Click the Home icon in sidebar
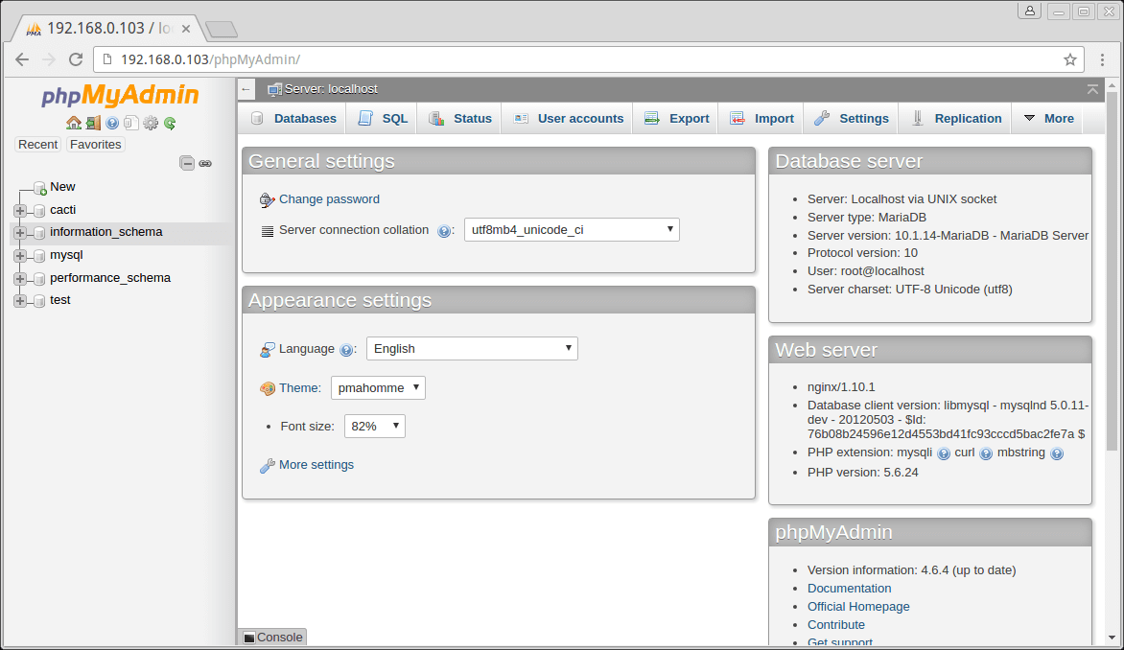The image size is (1124, 650). pos(73,123)
